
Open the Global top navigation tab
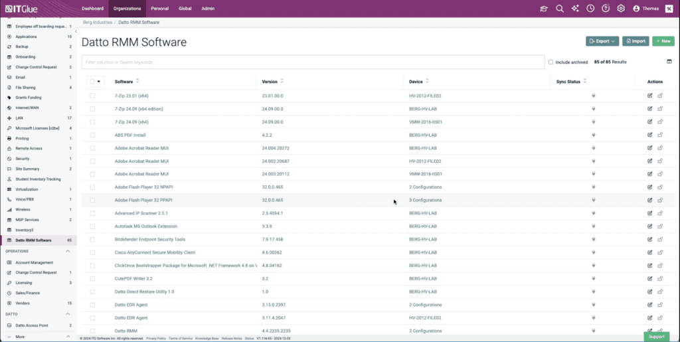185,9
